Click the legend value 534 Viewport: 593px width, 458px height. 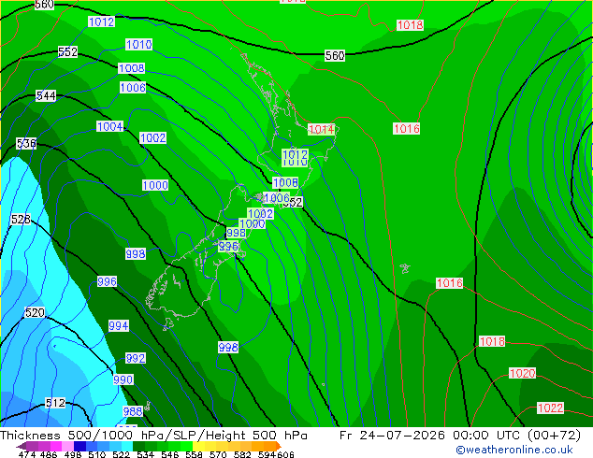click(x=145, y=454)
